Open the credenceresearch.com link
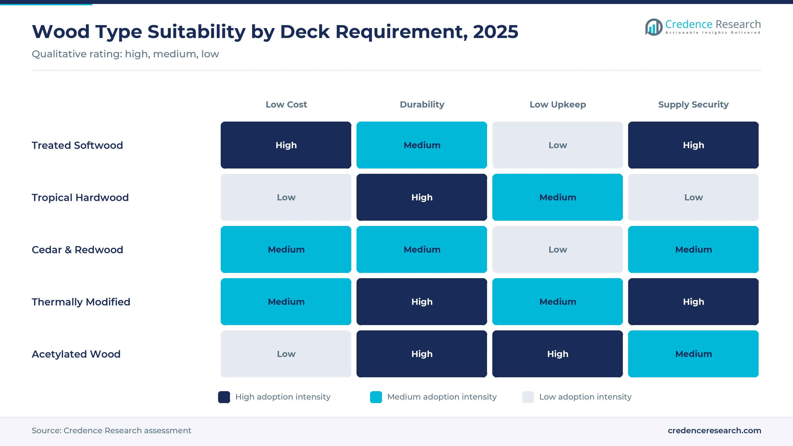The width and height of the screenshot is (793, 446). 714,430
